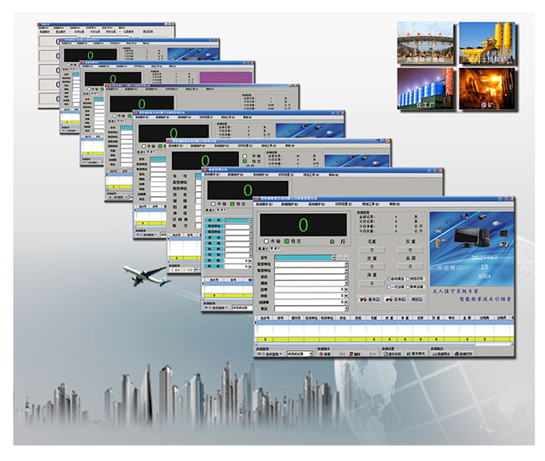
Task: Toggle 预览打印 checkbox in front window
Action: point(408,278)
